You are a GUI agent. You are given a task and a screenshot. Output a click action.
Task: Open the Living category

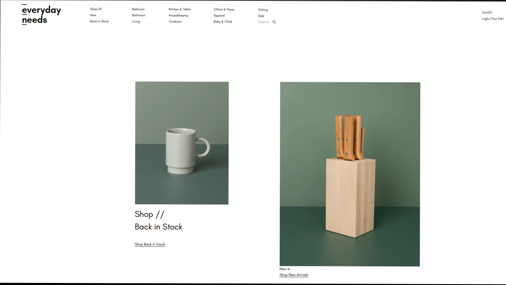click(x=136, y=22)
